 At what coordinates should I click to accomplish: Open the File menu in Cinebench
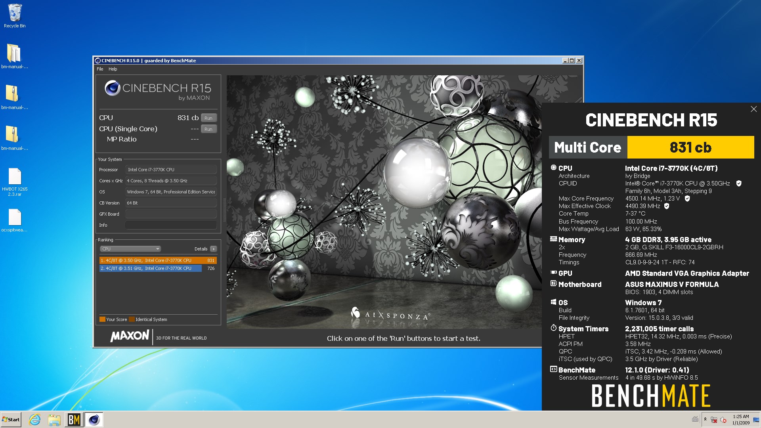point(100,69)
